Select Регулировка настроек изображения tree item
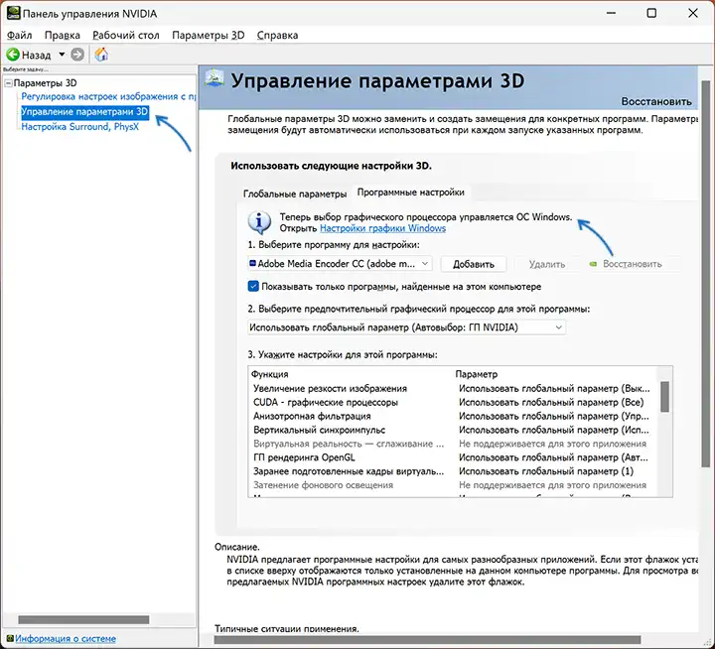The height and width of the screenshot is (649, 715). [108, 96]
